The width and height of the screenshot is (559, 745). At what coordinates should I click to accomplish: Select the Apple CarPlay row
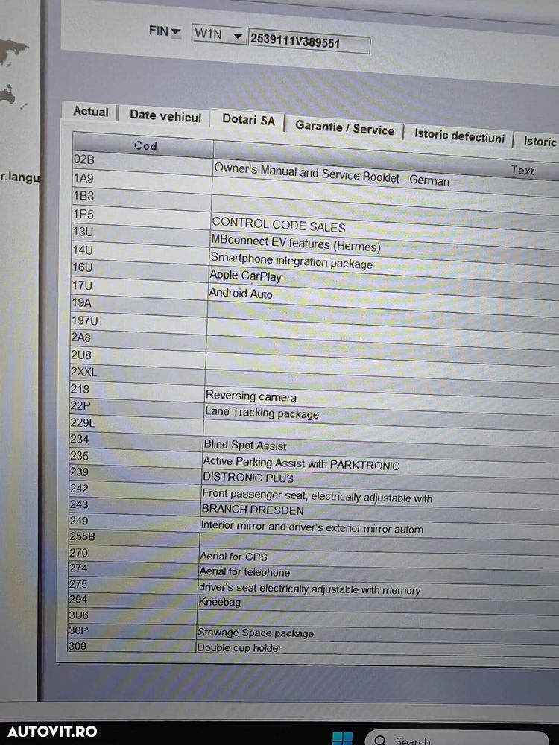(x=315, y=275)
